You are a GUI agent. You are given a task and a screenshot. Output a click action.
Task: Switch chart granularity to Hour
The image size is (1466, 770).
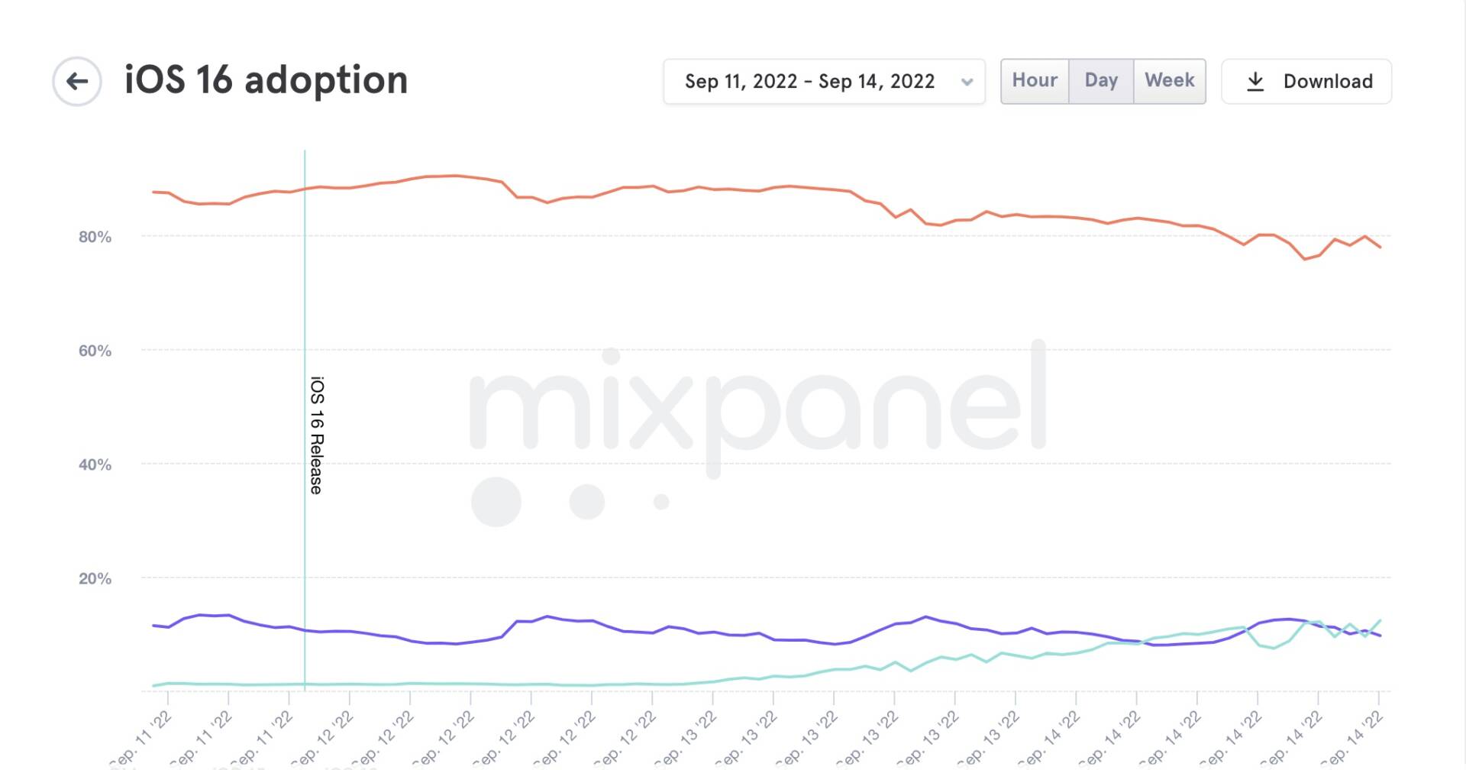[1035, 81]
